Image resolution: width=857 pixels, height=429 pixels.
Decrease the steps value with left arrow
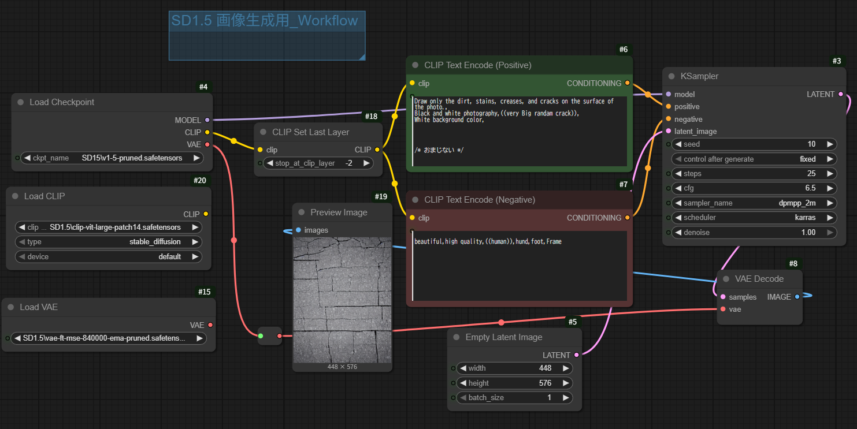tap(678, 174)
